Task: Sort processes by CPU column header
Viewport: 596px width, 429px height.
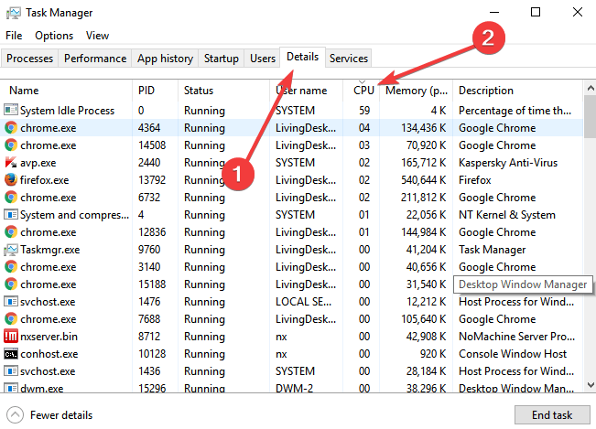Action: [x=363, y=91]
